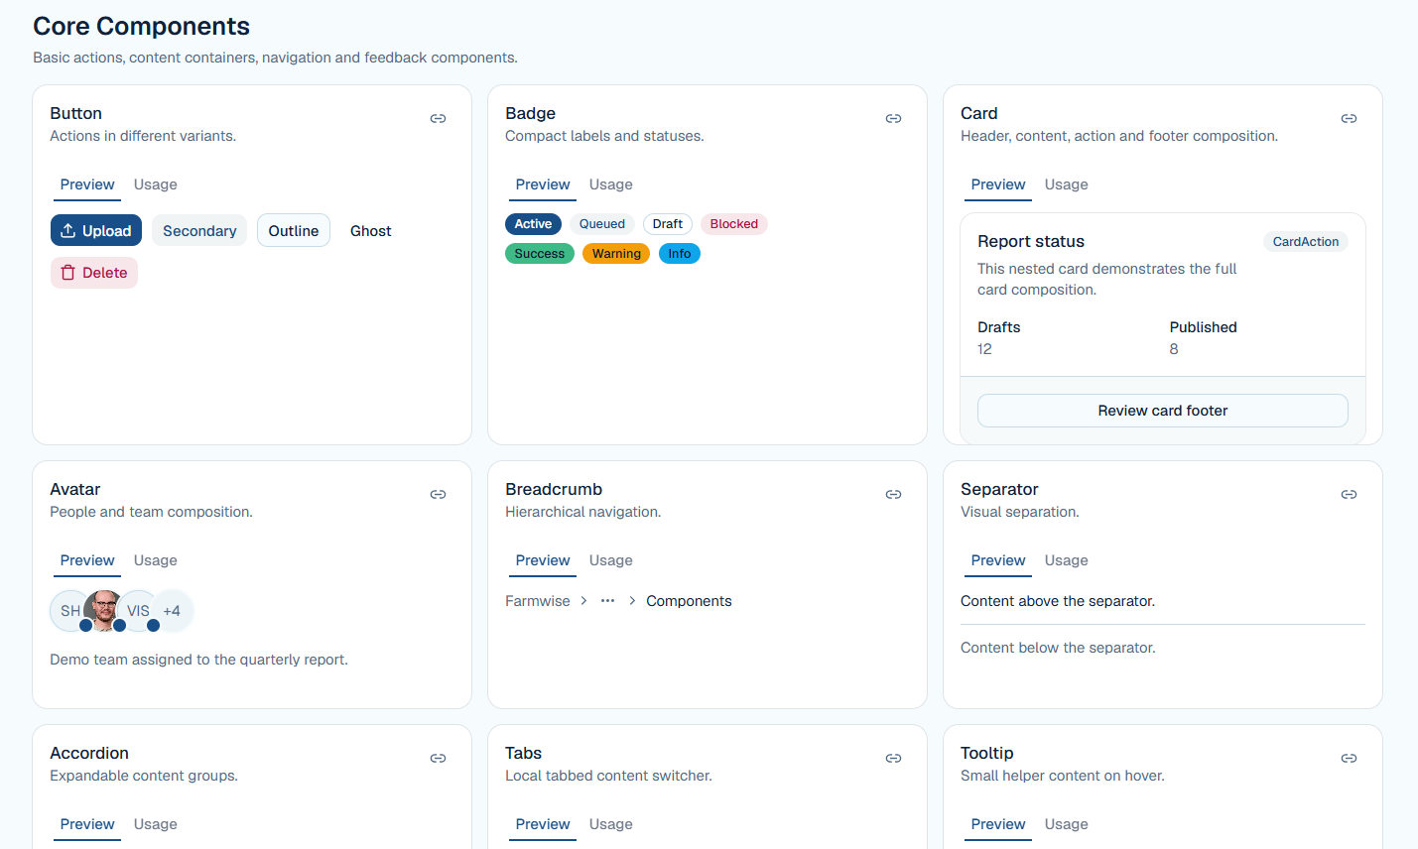Switch to Usage tab in Separator card
This screenshot has height=849, width=1418.
(1067, 560)
